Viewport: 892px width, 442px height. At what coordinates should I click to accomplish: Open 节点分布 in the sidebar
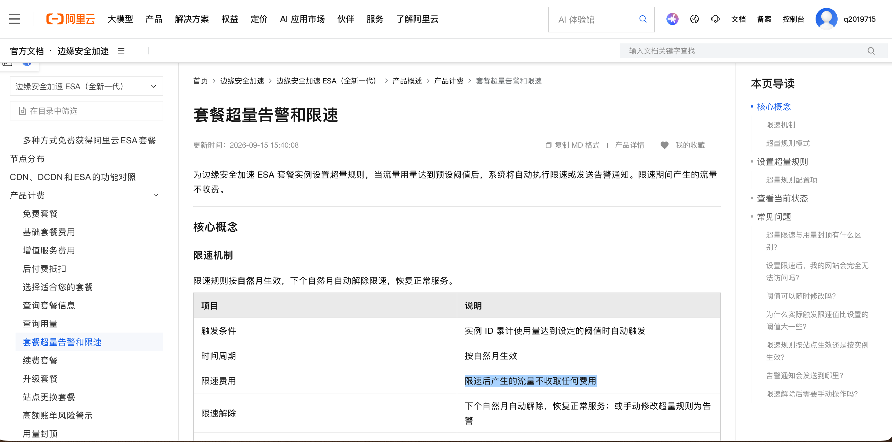[27, 159]
